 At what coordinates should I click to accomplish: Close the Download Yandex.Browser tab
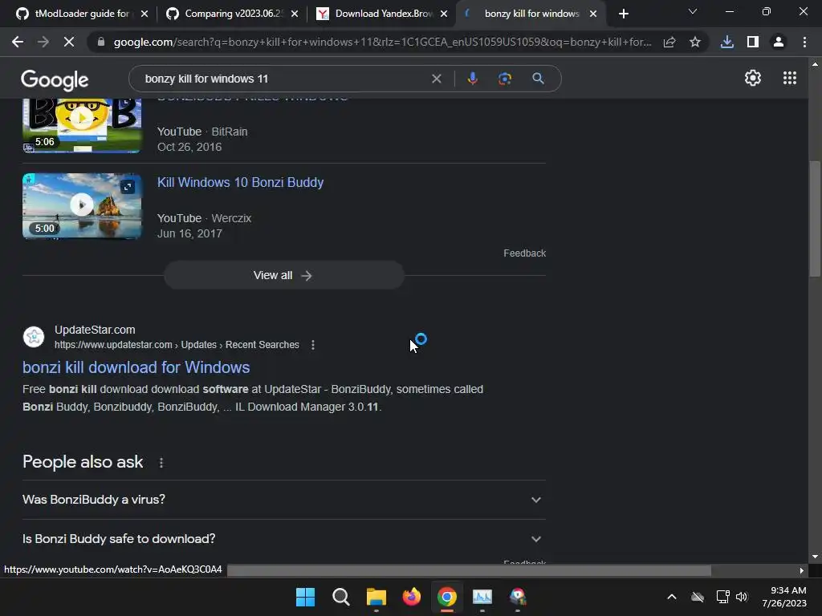pos(444,14)
